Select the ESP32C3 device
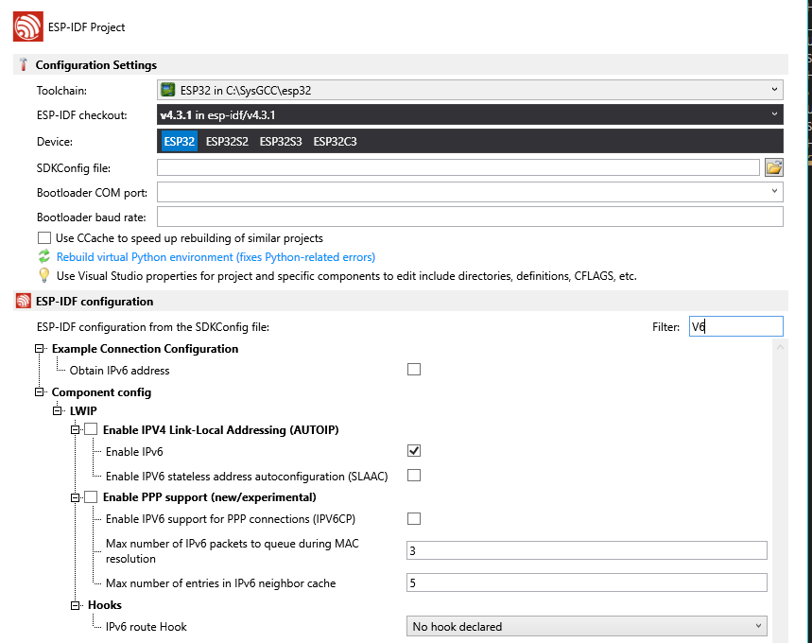Image resolution: width=812 pixels, height=643 pixels. 335,142
